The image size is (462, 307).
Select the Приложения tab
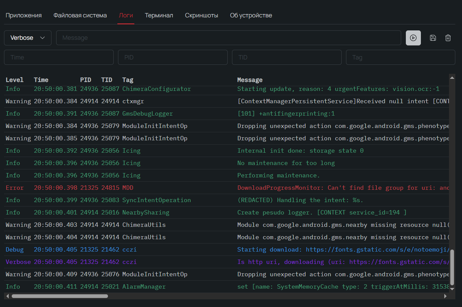click(x=24, y=15)
